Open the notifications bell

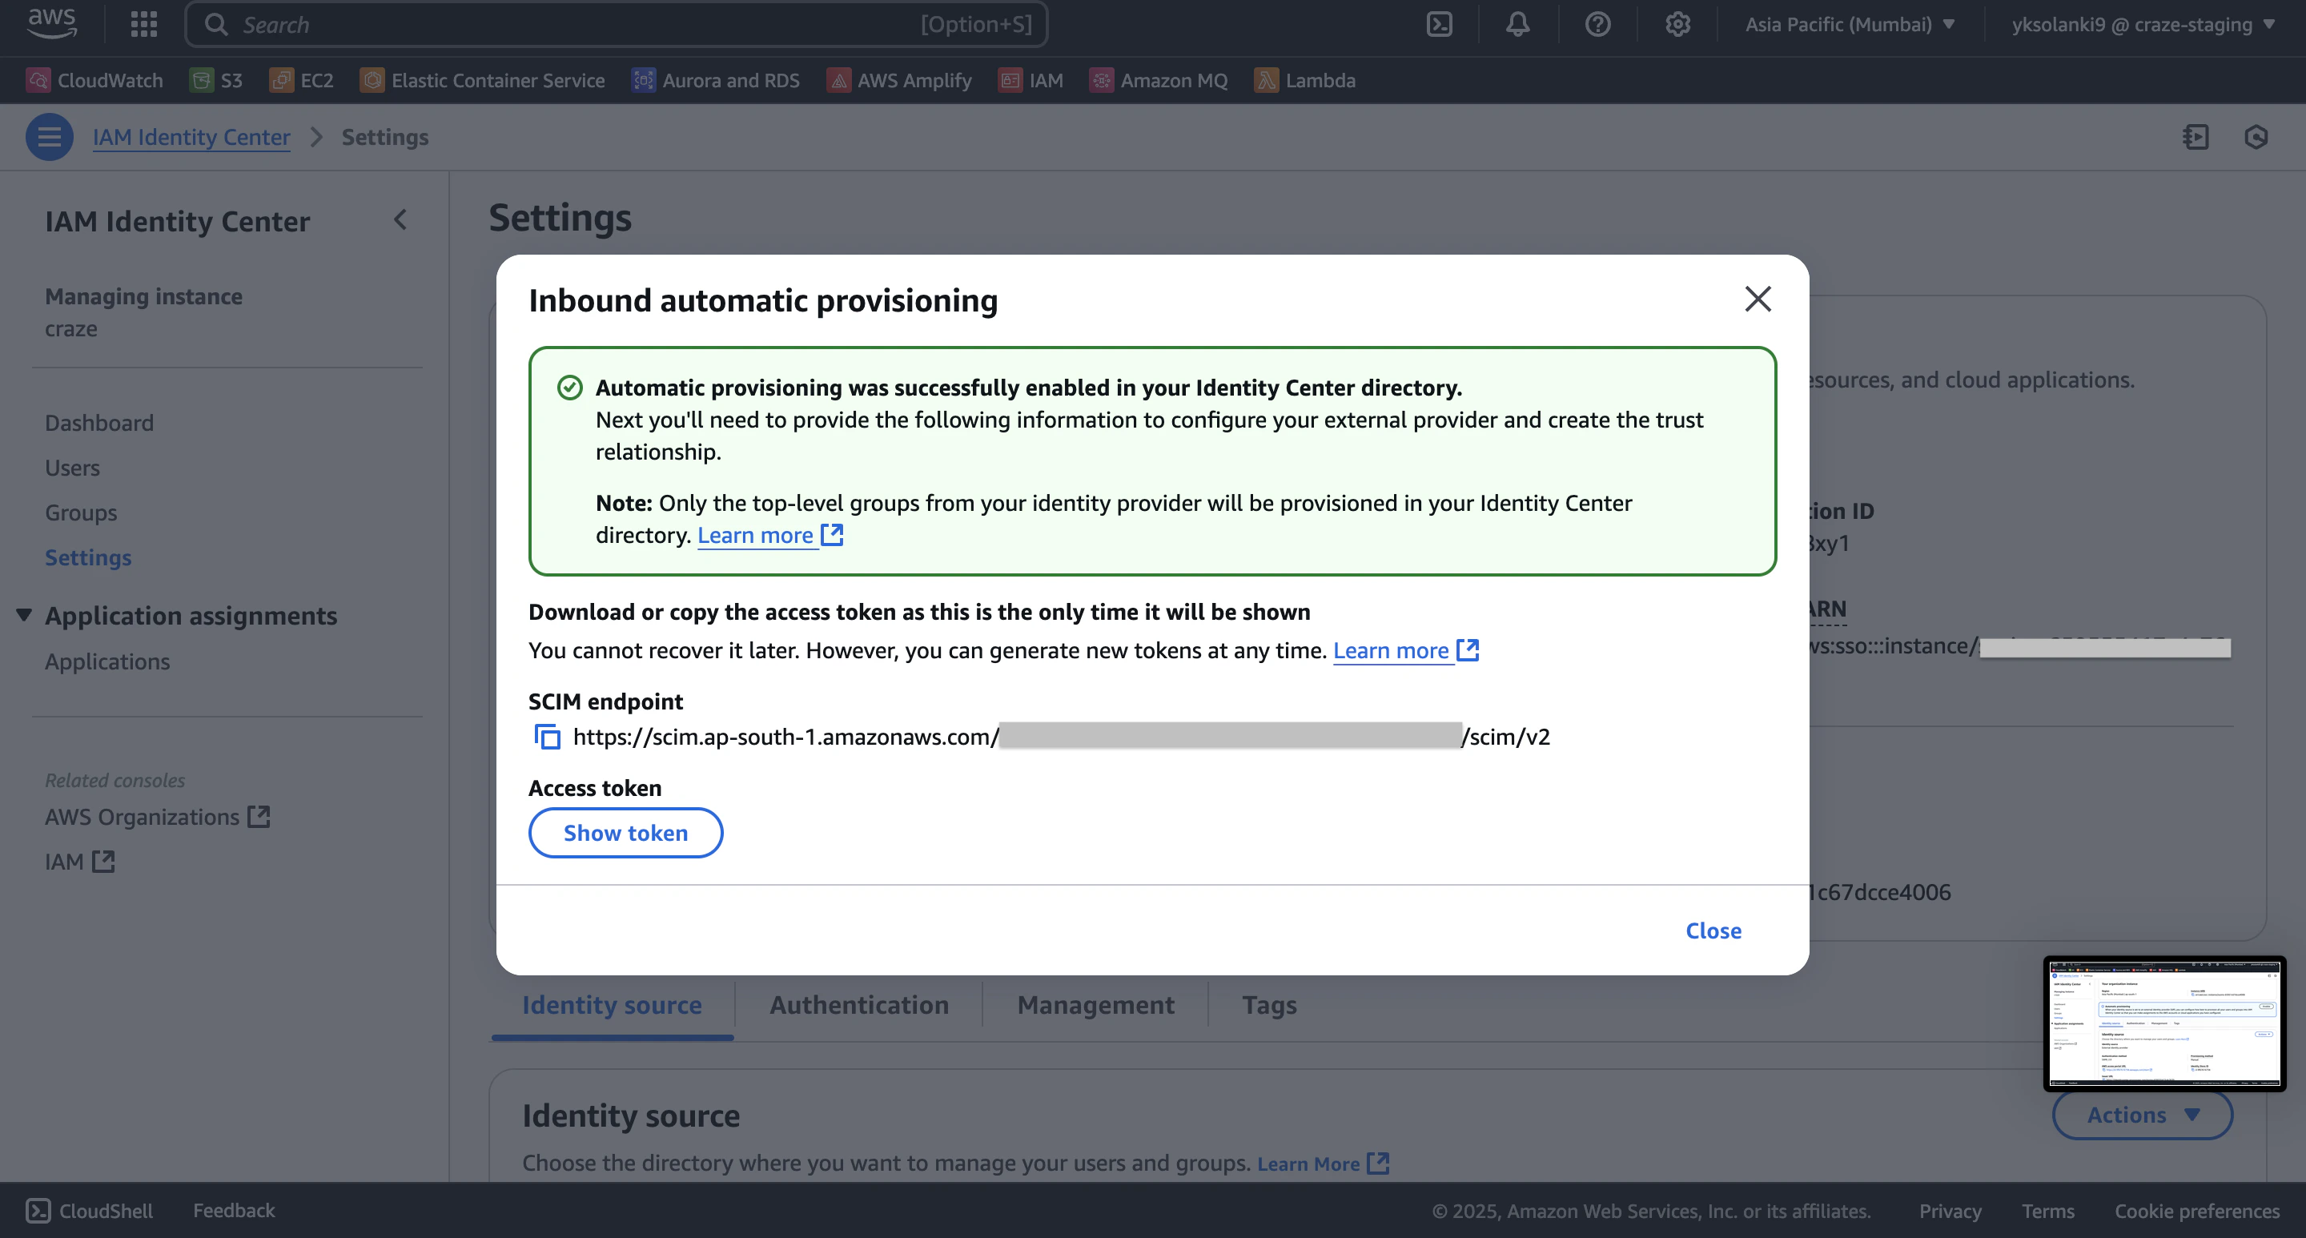click(1517, 24)
